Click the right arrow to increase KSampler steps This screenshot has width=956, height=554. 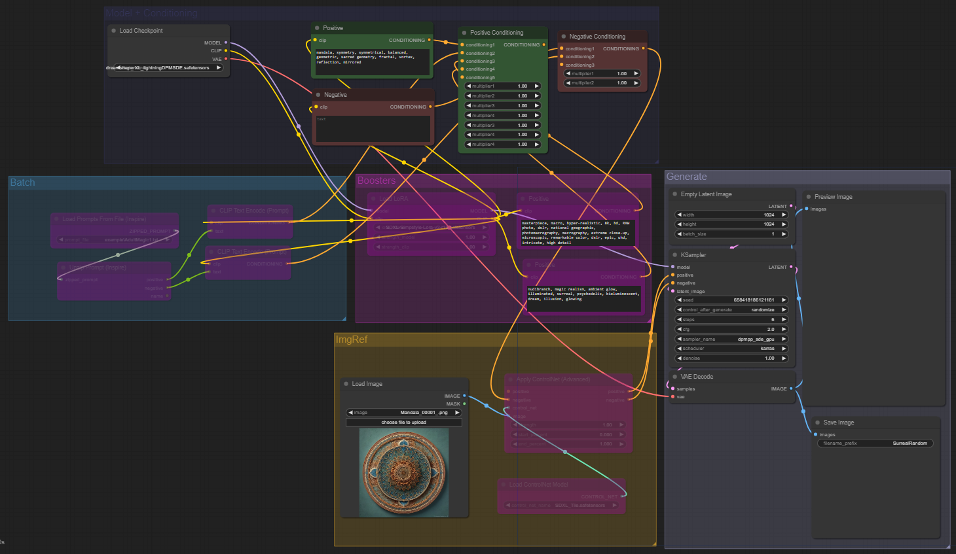click(x=784, y=319)
